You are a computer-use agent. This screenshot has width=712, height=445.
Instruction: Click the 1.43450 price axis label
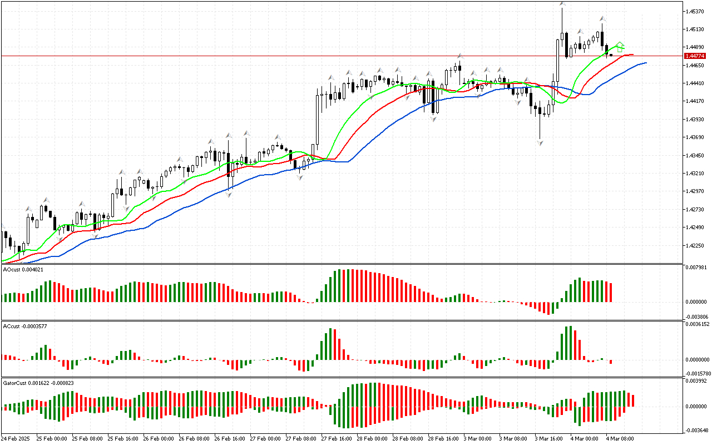tap(695, 156)
